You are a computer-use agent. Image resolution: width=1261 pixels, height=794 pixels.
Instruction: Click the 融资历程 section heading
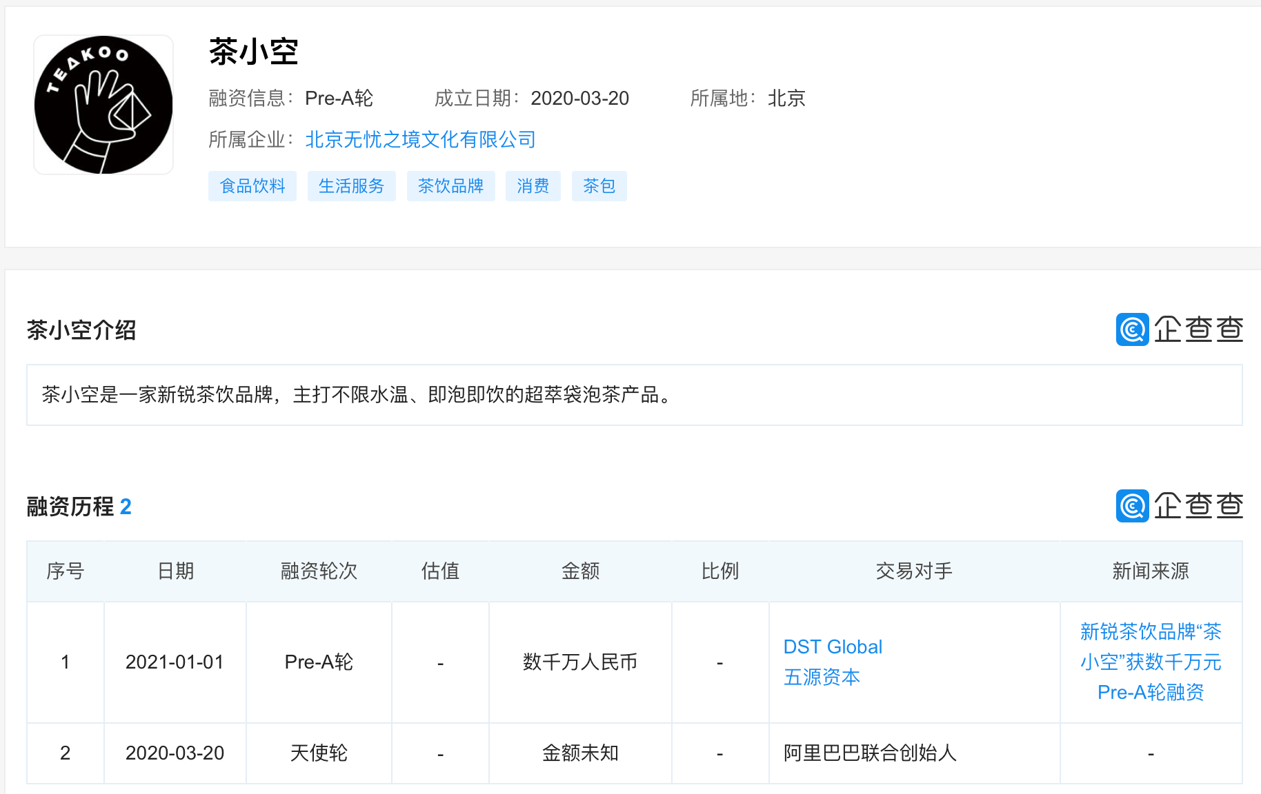coord(70,507)
